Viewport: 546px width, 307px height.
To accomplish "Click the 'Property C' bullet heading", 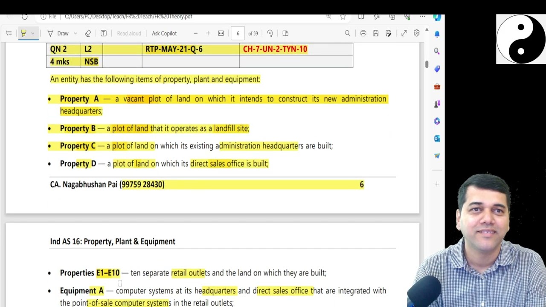I will 78,146.
